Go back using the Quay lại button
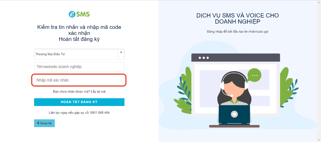The width and height of the screenshot is (321, 142). tap(44, 123)
